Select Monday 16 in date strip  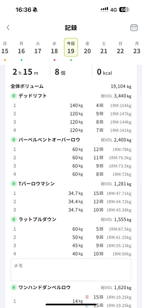21,49
